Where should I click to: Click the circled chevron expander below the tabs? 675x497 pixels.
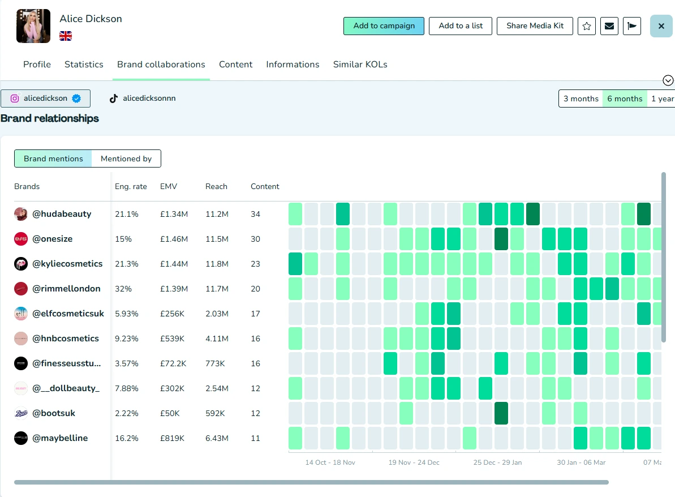click(668, 80)
